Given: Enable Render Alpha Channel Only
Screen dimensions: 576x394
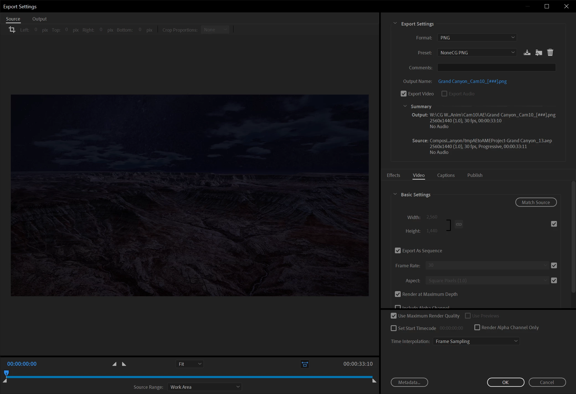Looking at the screenshot, I should [x=477, y=327].
